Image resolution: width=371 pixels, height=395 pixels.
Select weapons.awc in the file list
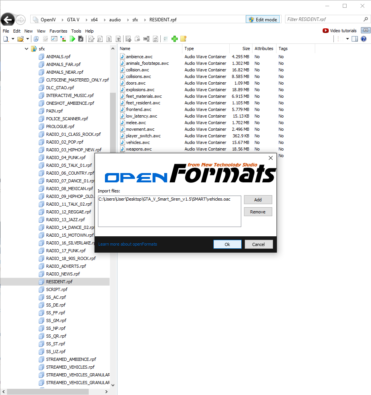pyautogui.click(x=139, y=149)
